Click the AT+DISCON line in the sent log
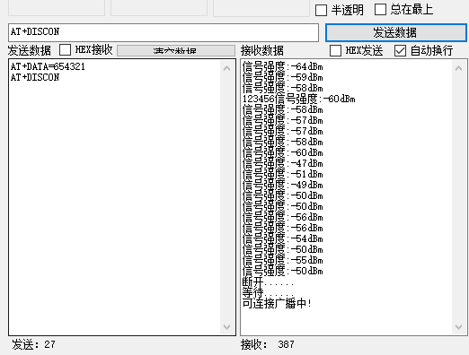Viewport: 469px width, 355px height. [x=35, y=77]
